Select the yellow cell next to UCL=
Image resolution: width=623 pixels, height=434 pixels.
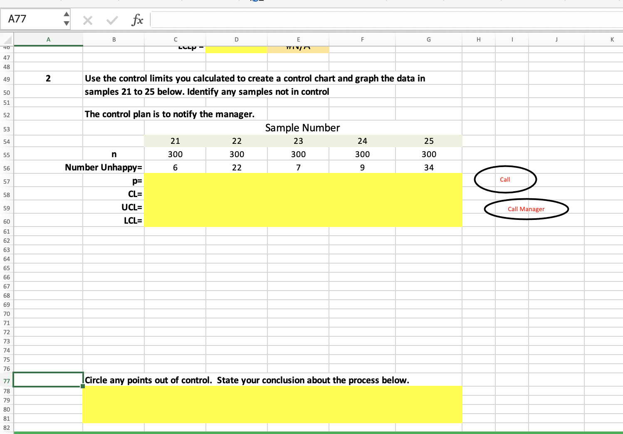coord(175,207)
